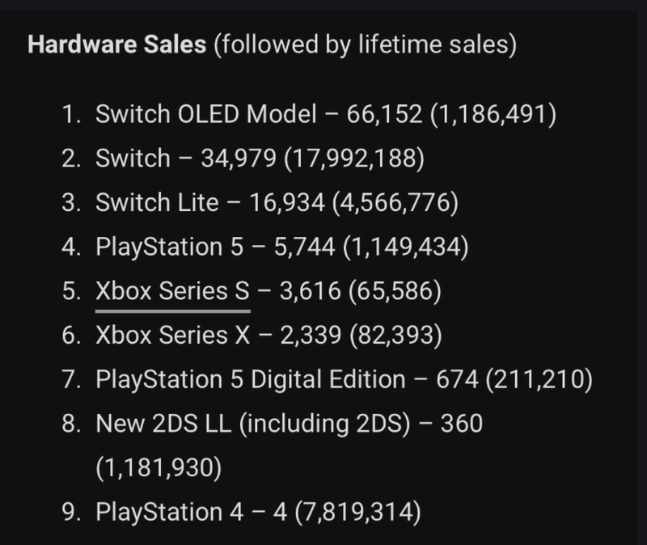Click the underlined Xbox Series S link

click(172, 291)
